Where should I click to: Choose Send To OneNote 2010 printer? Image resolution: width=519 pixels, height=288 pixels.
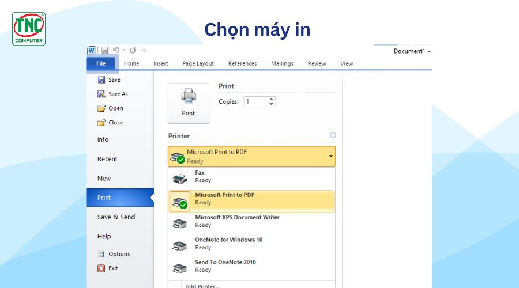251,268
